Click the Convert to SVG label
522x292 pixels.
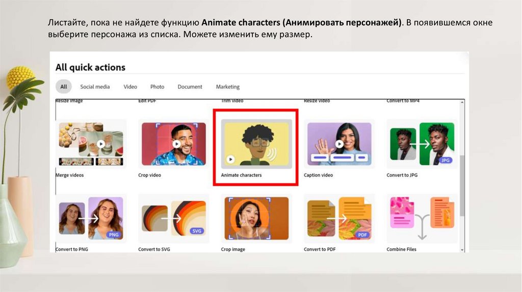point(154,249)
